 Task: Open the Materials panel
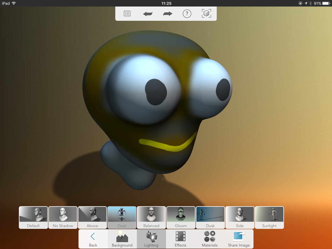(210, 239)
